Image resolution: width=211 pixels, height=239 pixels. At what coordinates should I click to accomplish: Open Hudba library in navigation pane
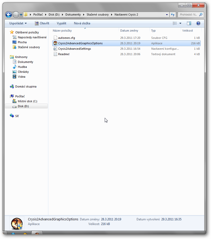coord(22,67)
